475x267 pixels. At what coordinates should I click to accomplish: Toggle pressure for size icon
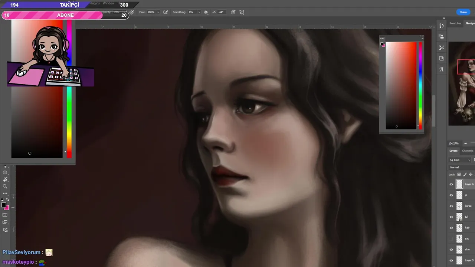click(233, 12)
